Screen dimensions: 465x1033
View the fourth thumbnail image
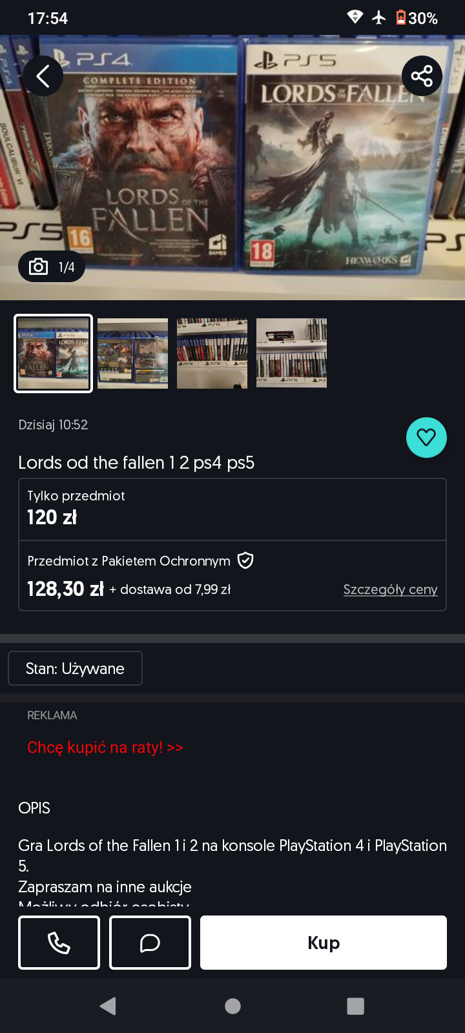(291, 353)
